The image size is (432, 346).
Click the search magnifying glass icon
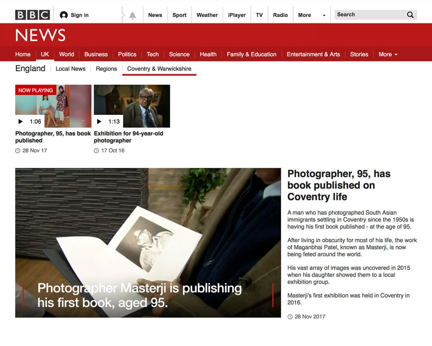[410, 14]
